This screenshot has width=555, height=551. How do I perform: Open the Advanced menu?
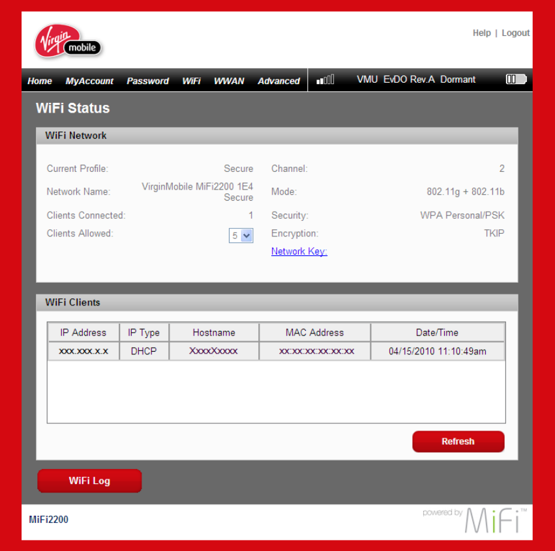point(278,81)
